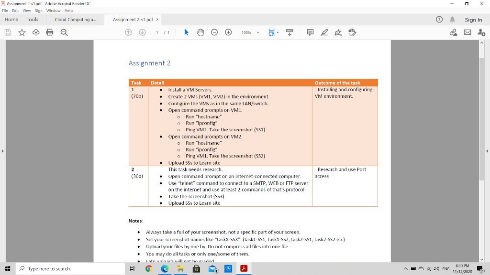Open the network Wi-Fi tray icon
Image resolution: width=490 pixels, height=275 pixels.
pyautogui.click(x=429, y=268)
